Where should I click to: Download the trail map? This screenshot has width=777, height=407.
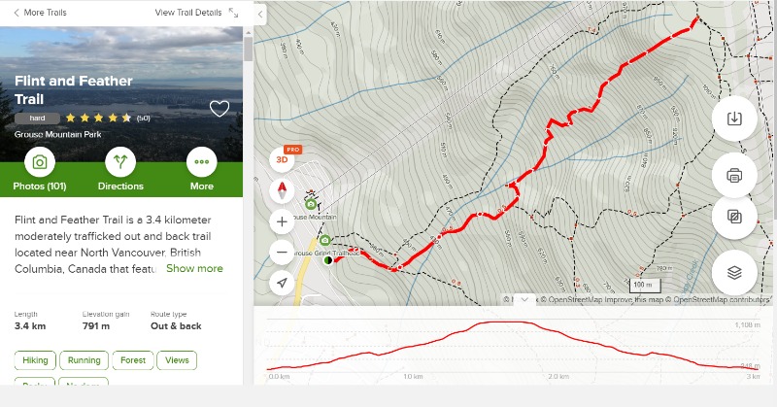[x=734, y=119]
